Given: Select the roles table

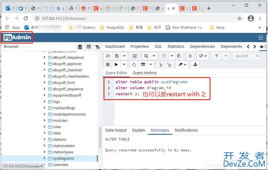Looking at the screenshot, I should tap(57, 127).
